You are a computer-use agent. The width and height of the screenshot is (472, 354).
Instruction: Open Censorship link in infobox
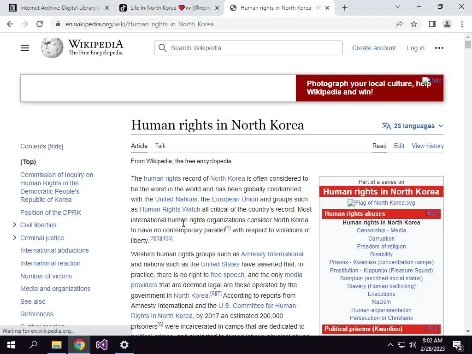[x=371, y=230]
